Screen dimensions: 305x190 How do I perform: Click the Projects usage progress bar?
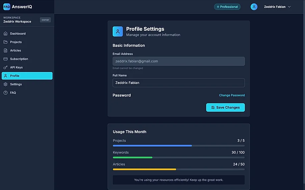(x=179, y=146)
